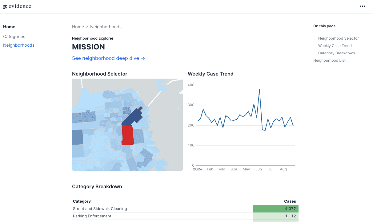Sort table by Cases column header

(290, 201)
